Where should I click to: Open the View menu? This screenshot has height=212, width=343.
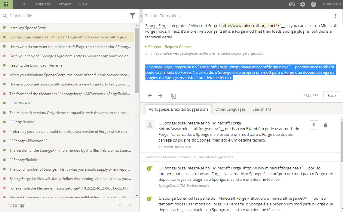tap(83, 4)
